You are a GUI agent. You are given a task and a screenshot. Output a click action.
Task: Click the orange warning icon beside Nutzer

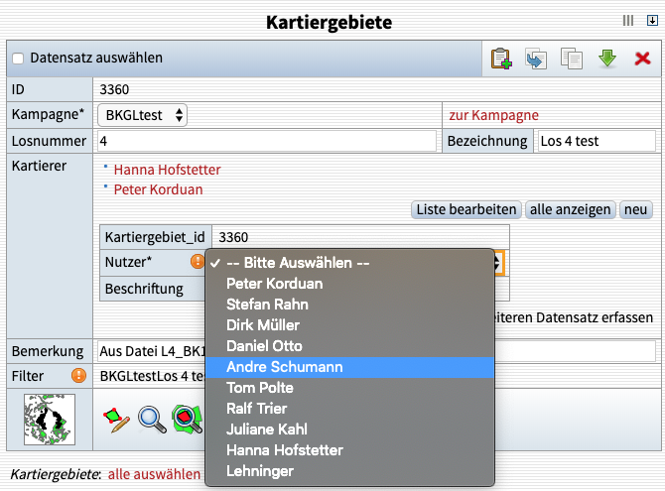click(x=198, y=262)
